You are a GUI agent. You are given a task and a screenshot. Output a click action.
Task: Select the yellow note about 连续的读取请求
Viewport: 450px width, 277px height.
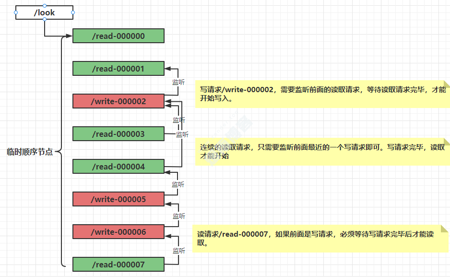(x=322, y=152)
